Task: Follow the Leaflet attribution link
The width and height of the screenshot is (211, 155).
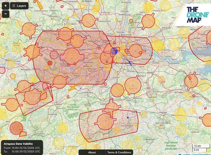Action: point(185,154)
